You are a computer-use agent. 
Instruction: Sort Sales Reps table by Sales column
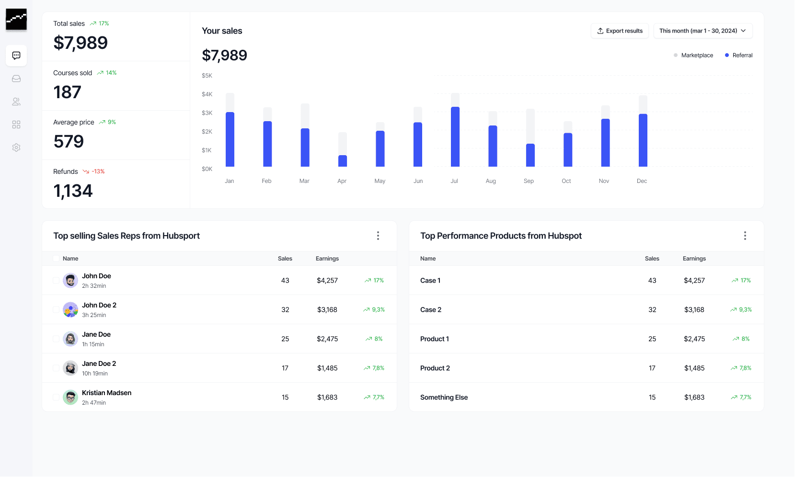click(x=285, y=259)
